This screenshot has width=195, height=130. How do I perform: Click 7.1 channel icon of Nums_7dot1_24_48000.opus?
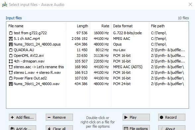click(x=11, y=44)
